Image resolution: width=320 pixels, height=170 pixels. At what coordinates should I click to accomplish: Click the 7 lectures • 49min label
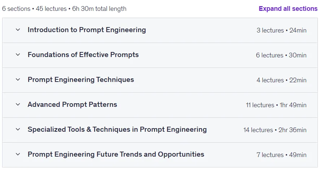[x=281, y=155]
